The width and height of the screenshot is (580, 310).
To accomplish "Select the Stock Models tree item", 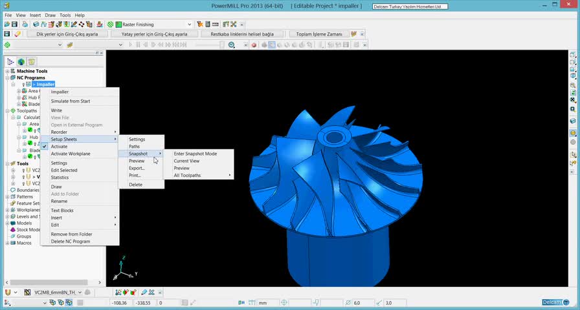I will [28, 230].
